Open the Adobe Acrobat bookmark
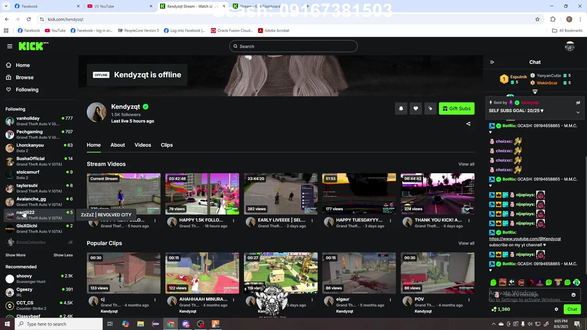The width and height of the screenshot is (587, 330). (x=273, y=31)
